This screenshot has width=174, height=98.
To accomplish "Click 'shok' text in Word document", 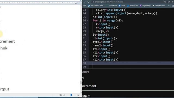I will pyautogui.click(x=4, y=48).
